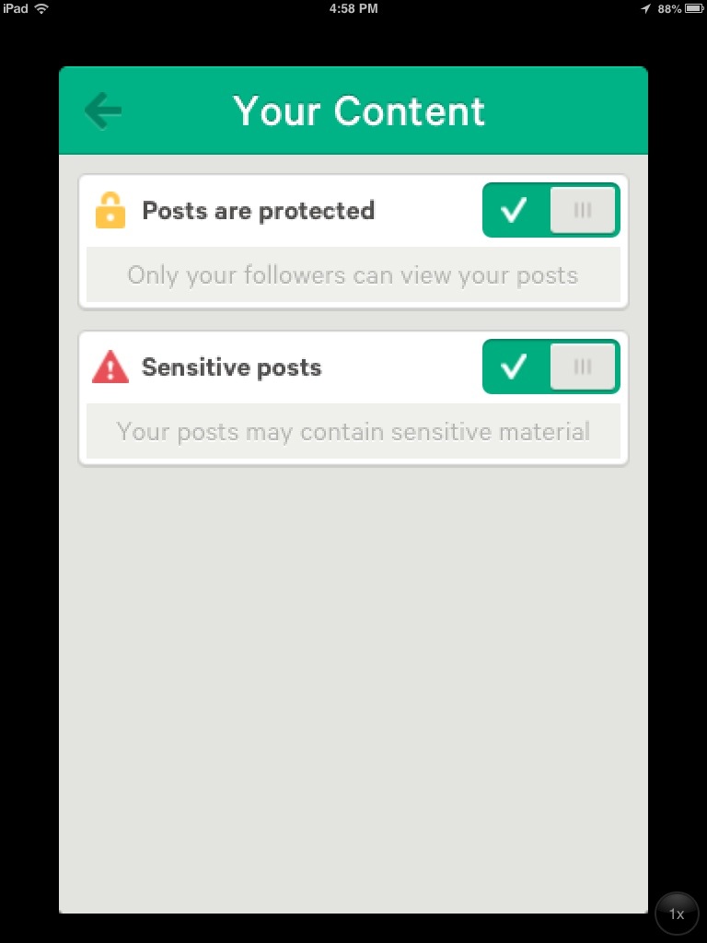Click the iPad carrier label
The image size is (707, 943).
tap(16, 8)
